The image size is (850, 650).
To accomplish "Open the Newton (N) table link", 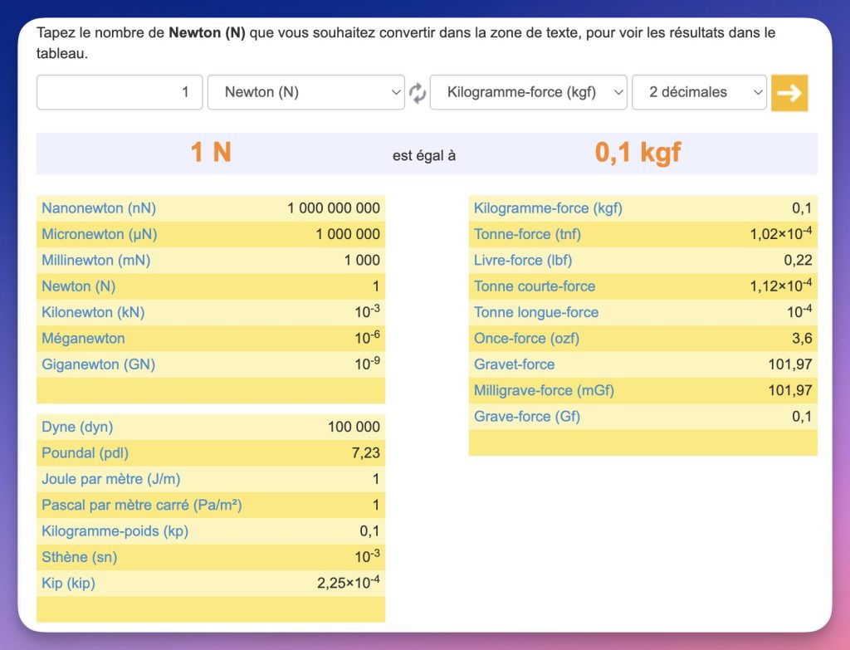I will (x=79, y=286).
